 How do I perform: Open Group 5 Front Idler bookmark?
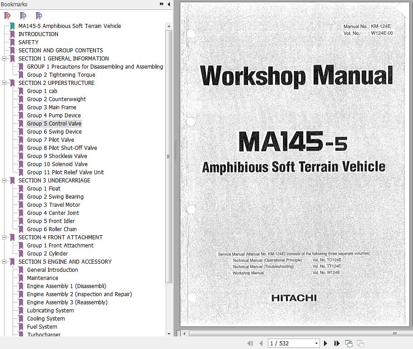[51, 221]
